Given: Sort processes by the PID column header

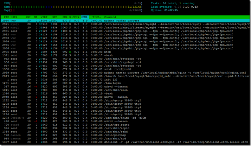Looking at the screenshot, I should (x=7, y=17).
